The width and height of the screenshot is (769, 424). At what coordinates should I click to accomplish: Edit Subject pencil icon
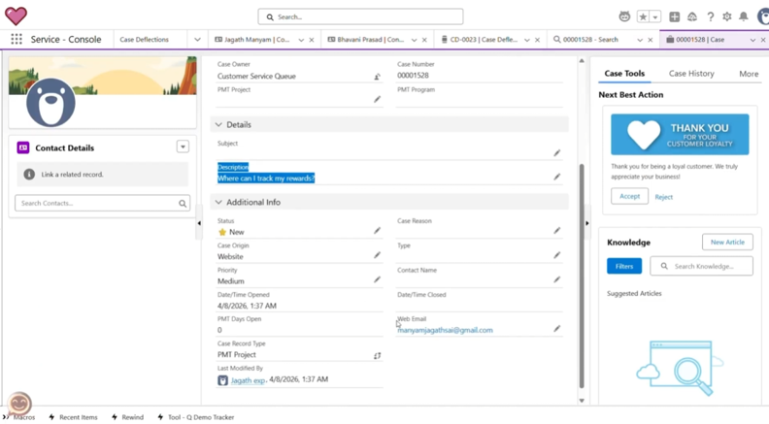[556, 153]
